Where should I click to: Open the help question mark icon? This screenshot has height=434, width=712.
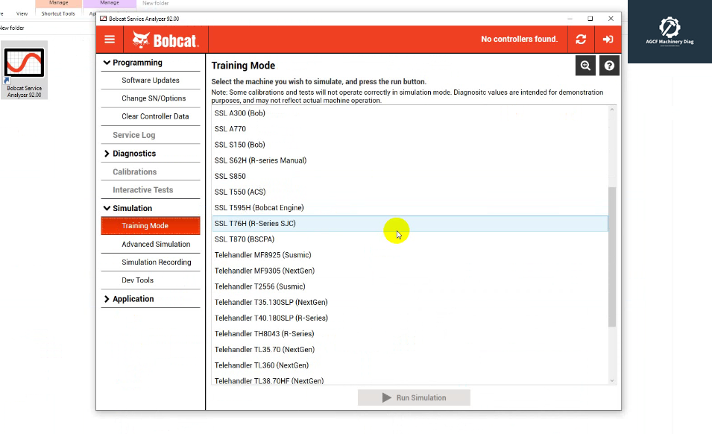tap(609, 66)
